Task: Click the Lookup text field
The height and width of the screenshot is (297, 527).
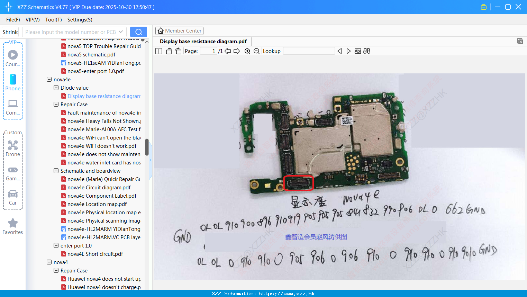Action: click(x=309, y=51)
